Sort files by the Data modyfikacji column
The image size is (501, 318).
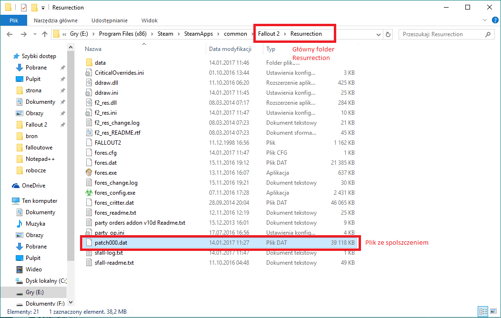click(230, 49)
